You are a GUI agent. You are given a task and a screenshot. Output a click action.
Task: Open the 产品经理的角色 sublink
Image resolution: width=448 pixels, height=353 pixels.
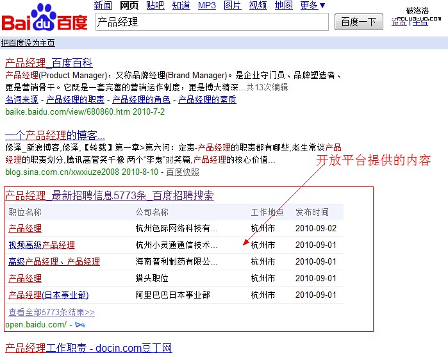141,99
